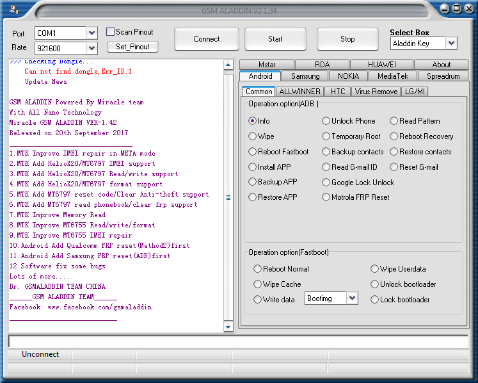Click the log scrollbar down arrow

click(x=228, y=327)
